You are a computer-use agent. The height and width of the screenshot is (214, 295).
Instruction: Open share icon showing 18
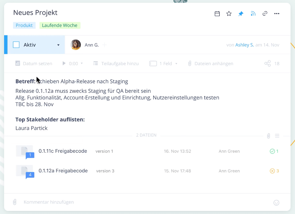(x=268, y=63)
